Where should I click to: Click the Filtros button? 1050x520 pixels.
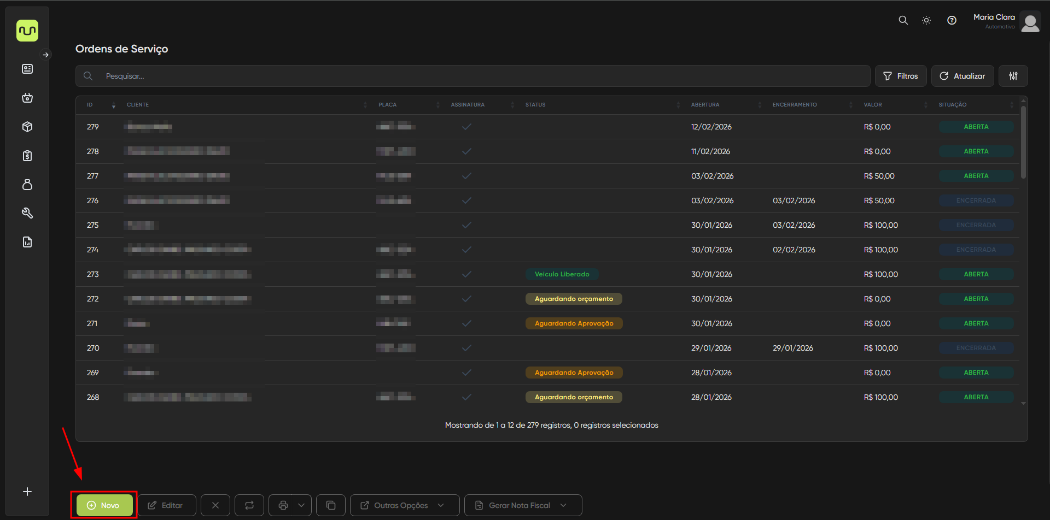click(900, 76)
